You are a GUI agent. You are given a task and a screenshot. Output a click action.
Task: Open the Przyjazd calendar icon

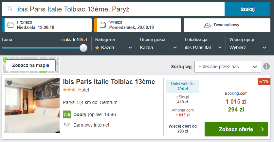[10, 25]
